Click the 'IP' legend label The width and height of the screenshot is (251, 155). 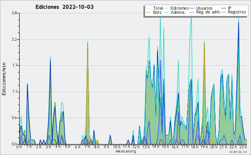[x=230, y=8]
